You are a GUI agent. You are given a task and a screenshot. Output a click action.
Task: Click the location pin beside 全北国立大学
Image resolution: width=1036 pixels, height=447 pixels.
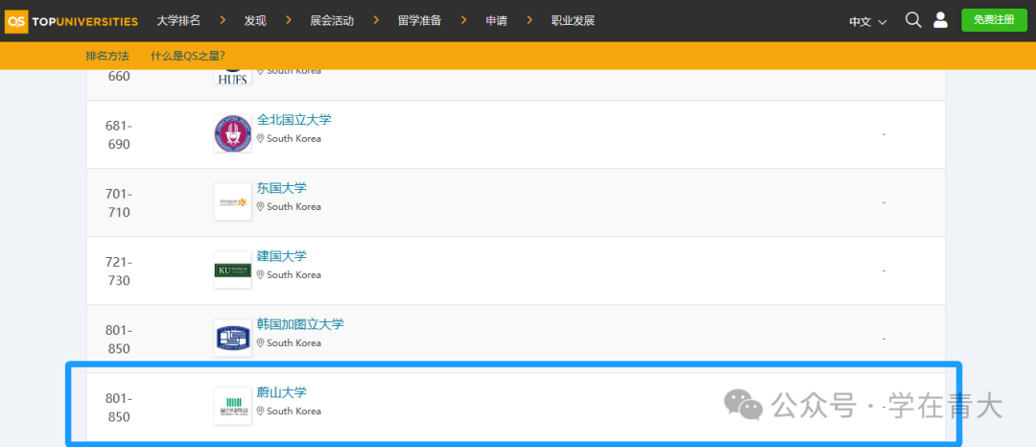click(260, 139)
